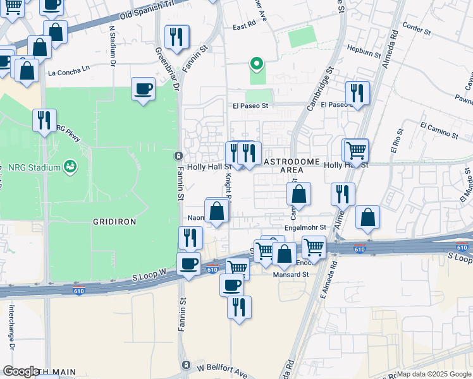Open the restaurant marker on Fannin St just above S Loop W
Image resolution: width=473 pixels, height=379 pixels.
coord(190,239)
